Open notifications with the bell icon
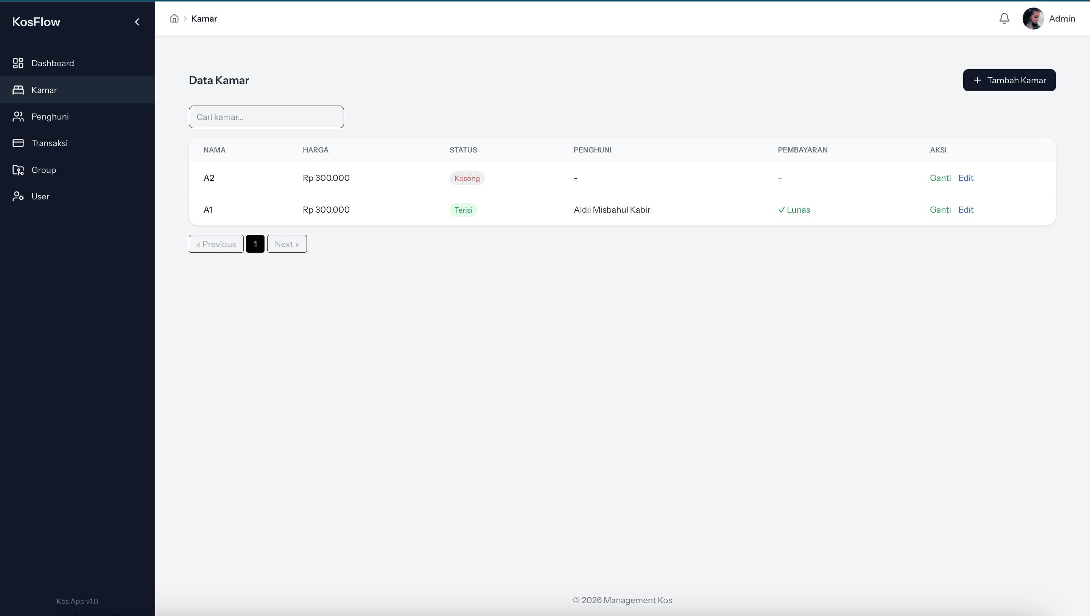 click(1004, 19)
